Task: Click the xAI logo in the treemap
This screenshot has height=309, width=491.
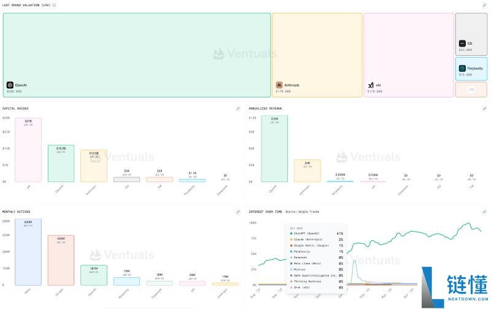Action: click(x=371, y=85)
